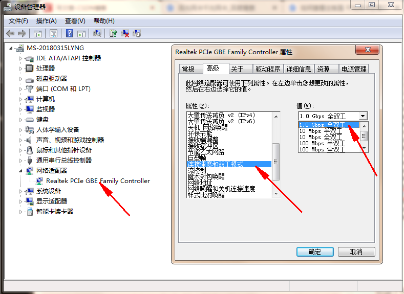Click the 取消 button
Viewport: 404px width, 294px height.
[x=356, y=252]
